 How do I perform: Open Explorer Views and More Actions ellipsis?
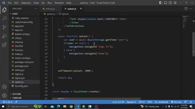[x=36, y=8]
